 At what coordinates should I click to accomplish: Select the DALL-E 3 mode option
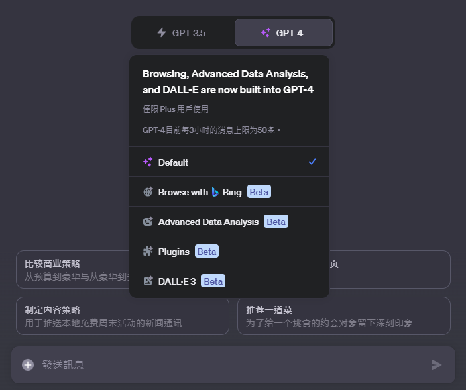pyautogui.click(x=229, y=281)
